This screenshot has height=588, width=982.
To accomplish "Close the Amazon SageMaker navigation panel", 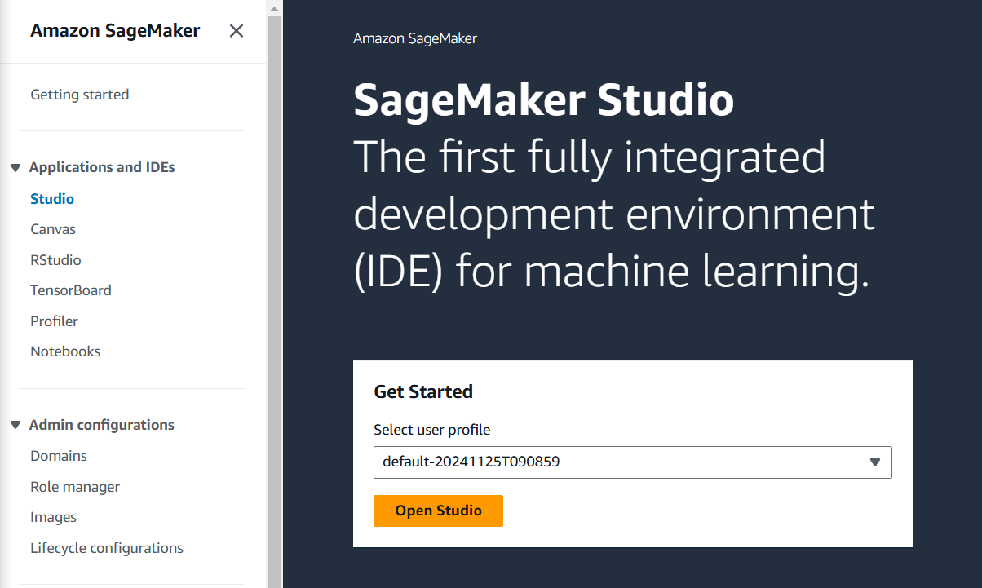I will click(x=237, y=31).
